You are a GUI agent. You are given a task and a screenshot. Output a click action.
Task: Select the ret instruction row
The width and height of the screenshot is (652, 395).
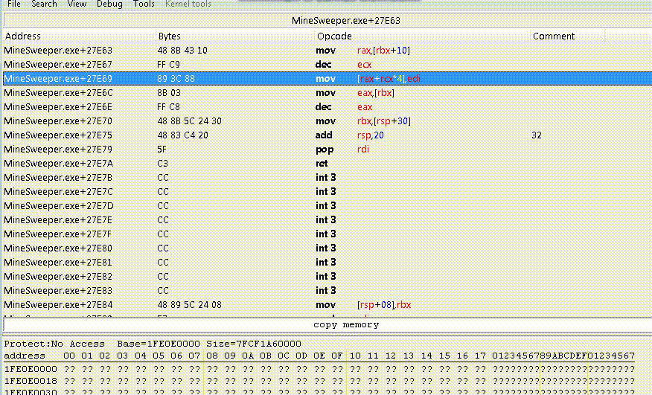(327, 164)
